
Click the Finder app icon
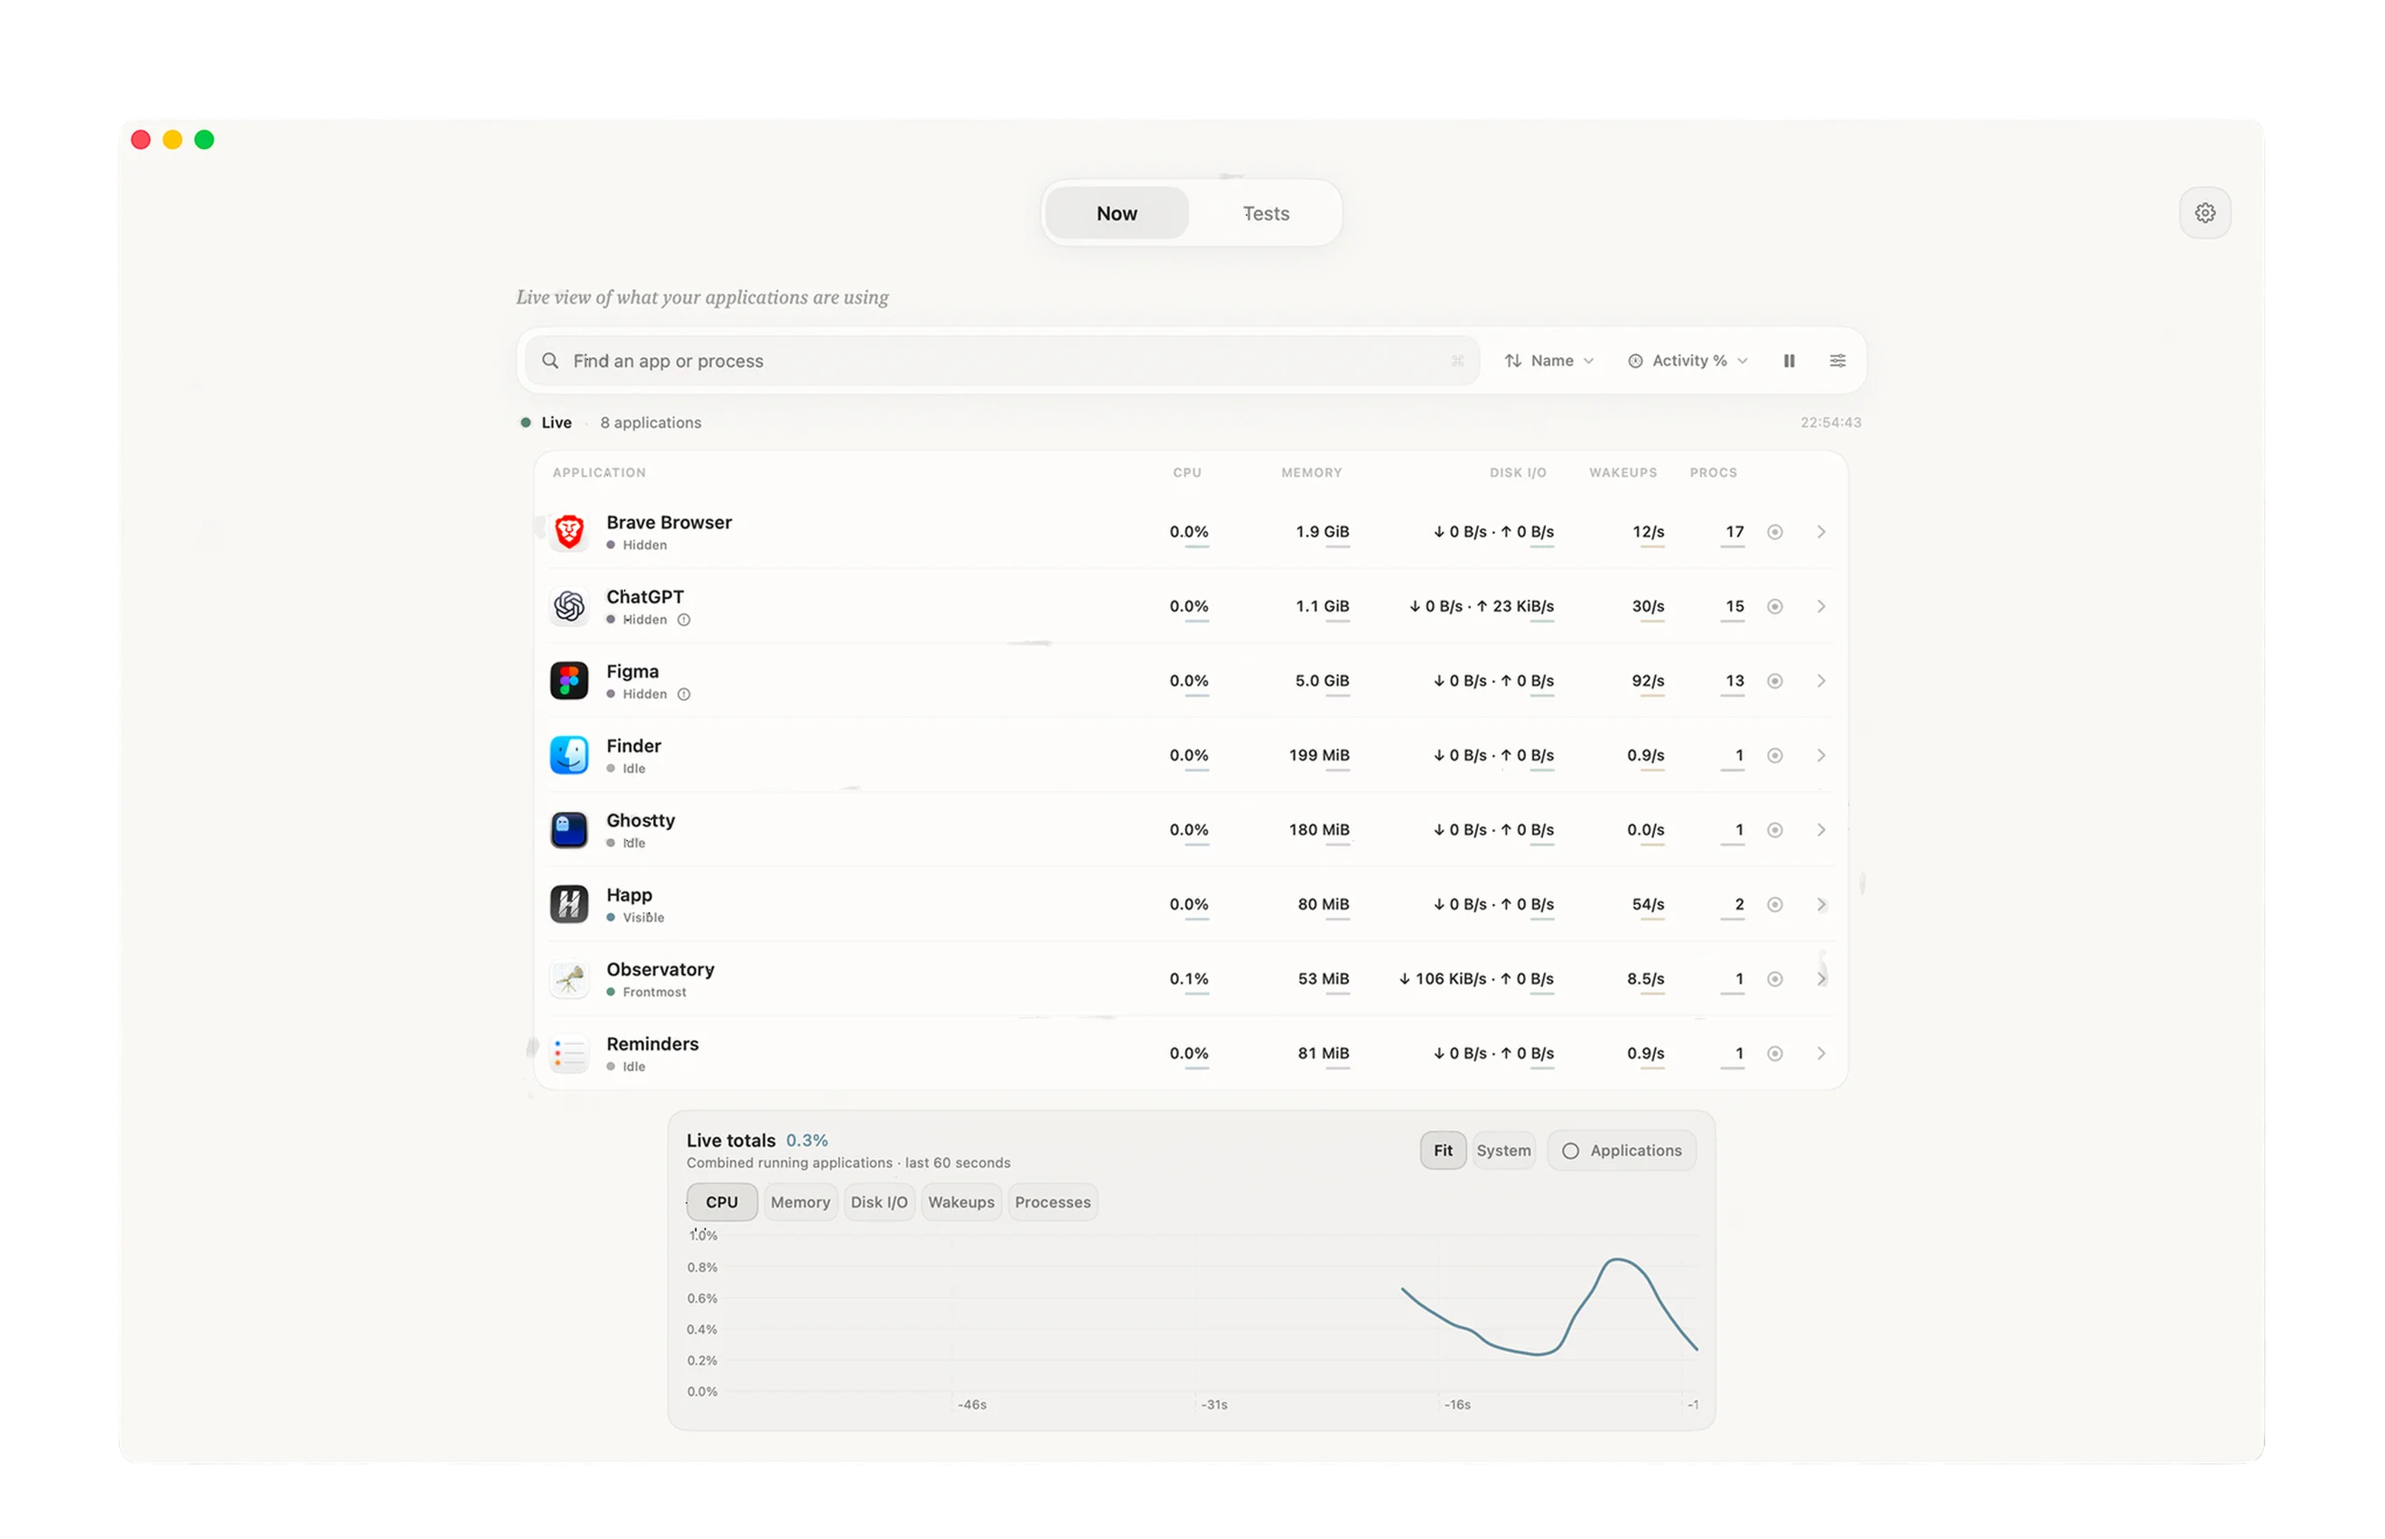pyautogui.click(x=569, y=756)
